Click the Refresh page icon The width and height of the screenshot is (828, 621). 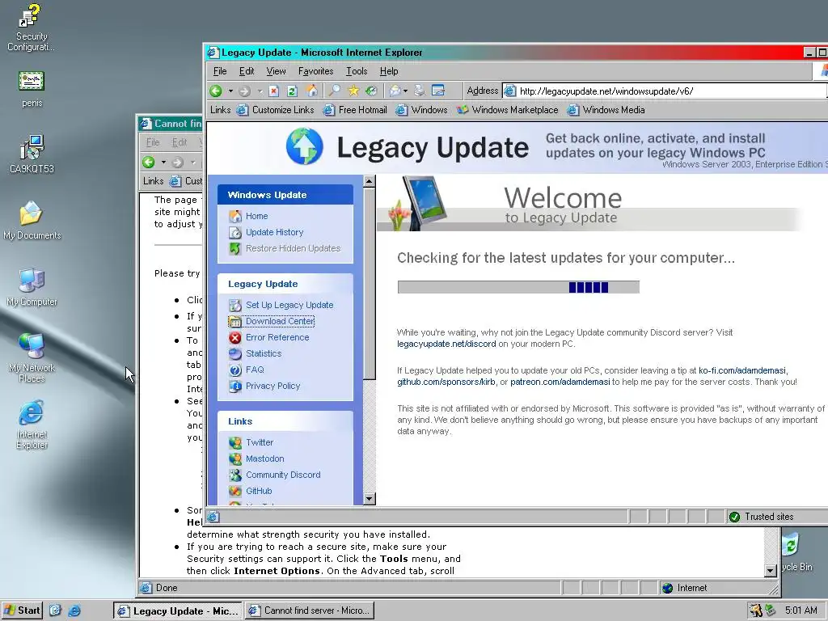pyautogui.click(x=292, y=91)
